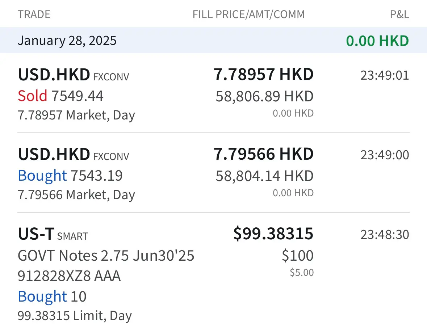This screenshot has width=427, height=332.
Task: Click the 912828XZ8 AAA CUSIP text
Action: click(x=69, y=276)
